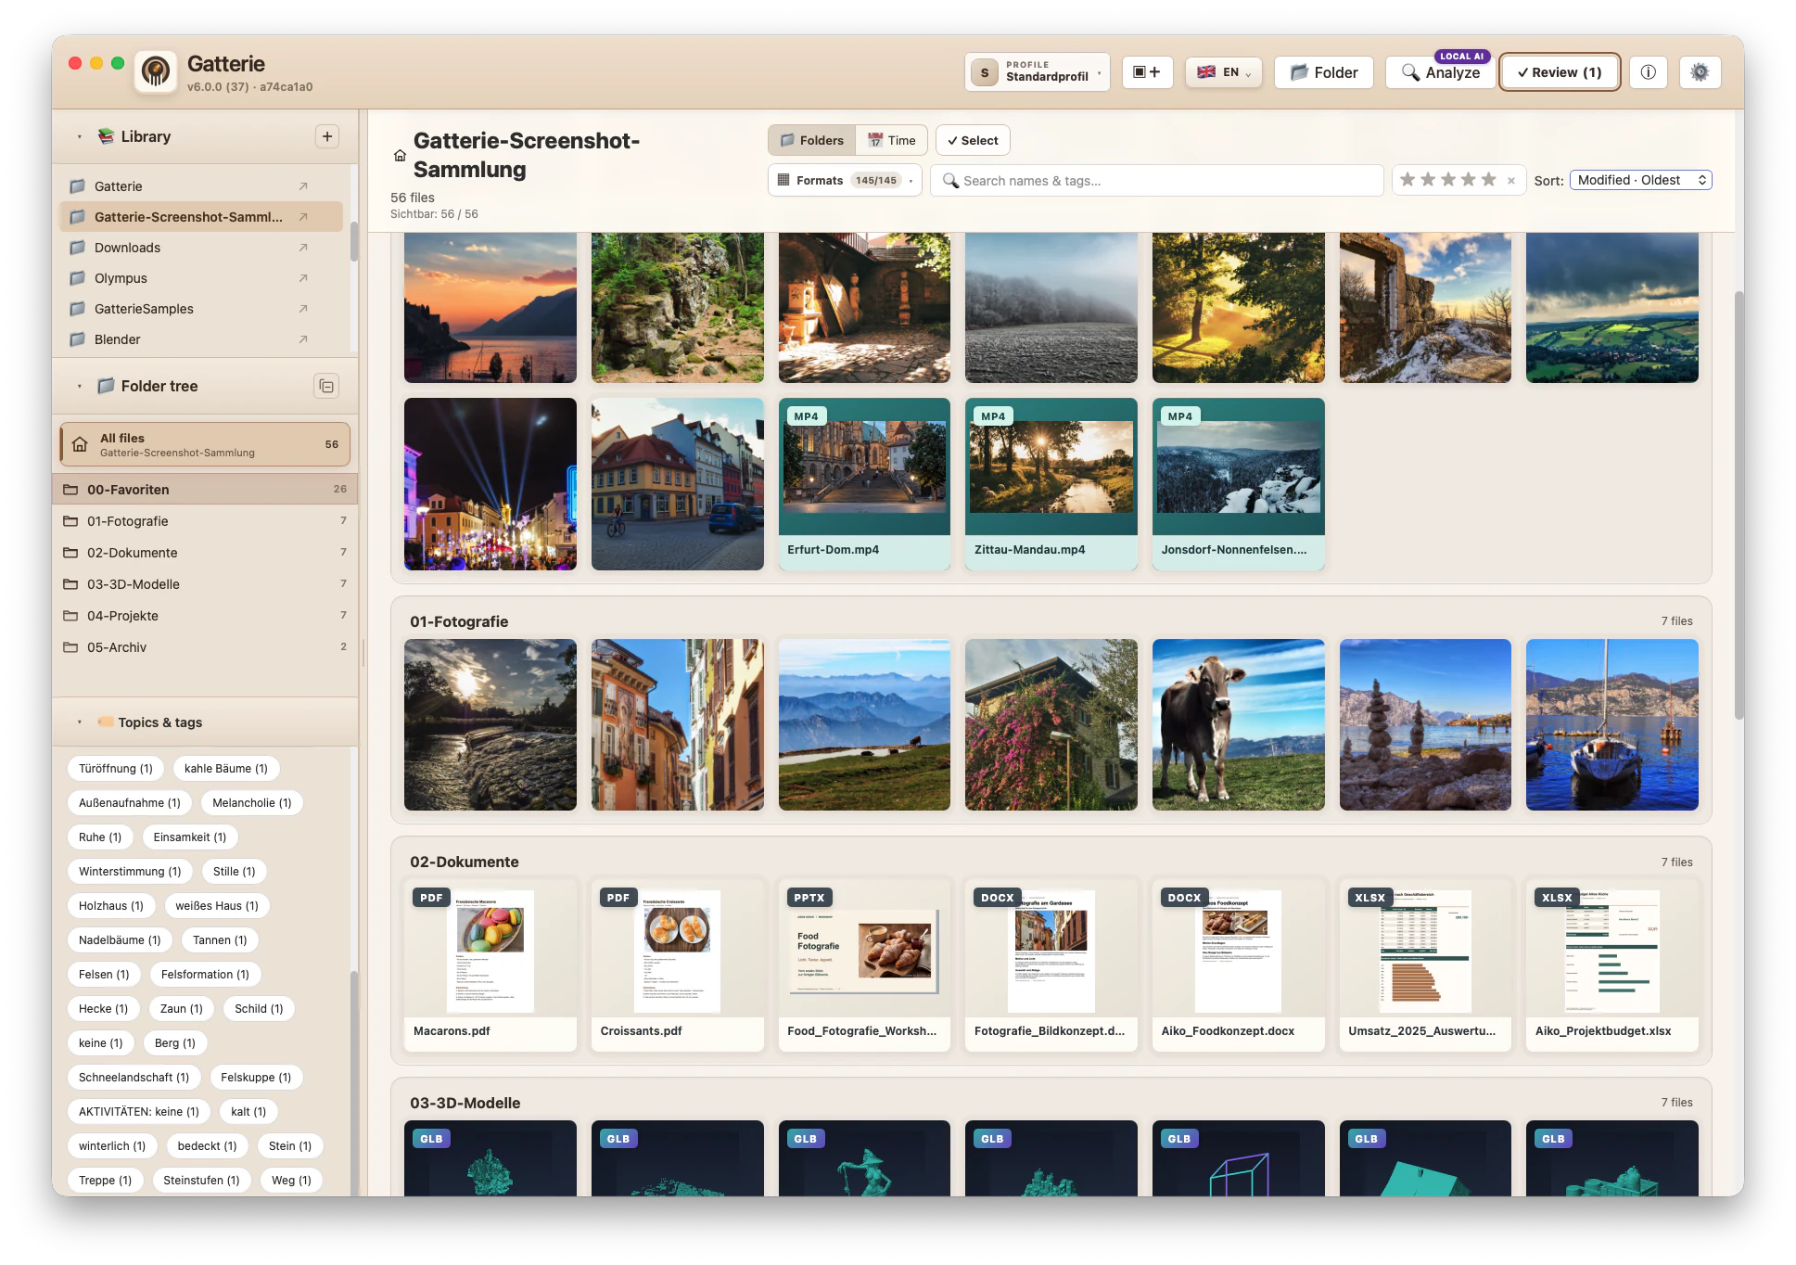Viewport: 1796px width, 1265px height.
Task: Open the Standardprofil profile dropdown
Action: point(1037,72)
